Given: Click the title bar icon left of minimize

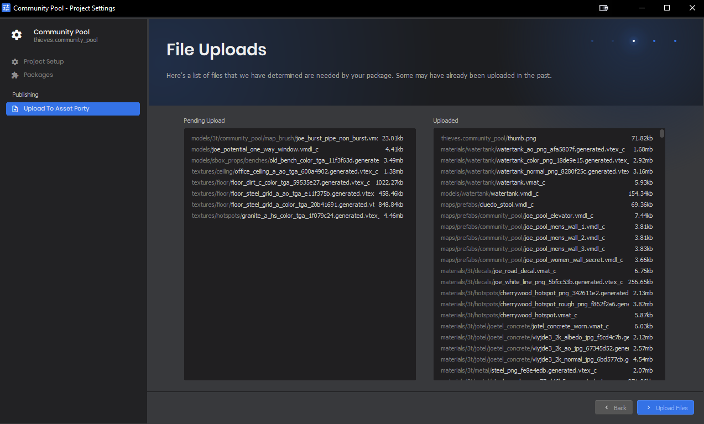Looking at the screenshot, I should (x=603, y=8).
